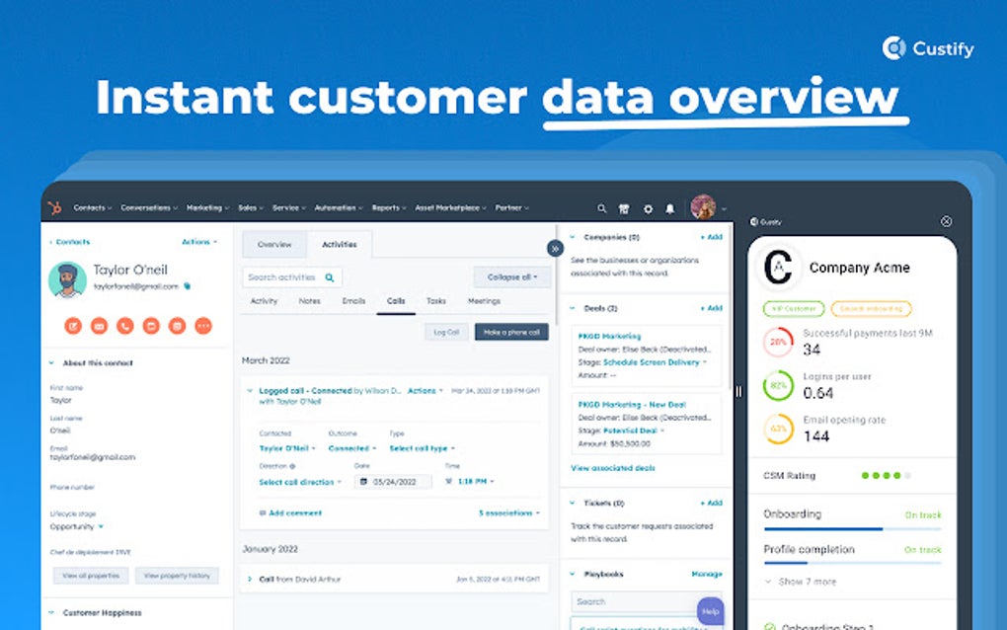1007x630 pixels.
Task: Open the email compose icon in contact actions
Action: pyautogui.click(x=99, y=326)
